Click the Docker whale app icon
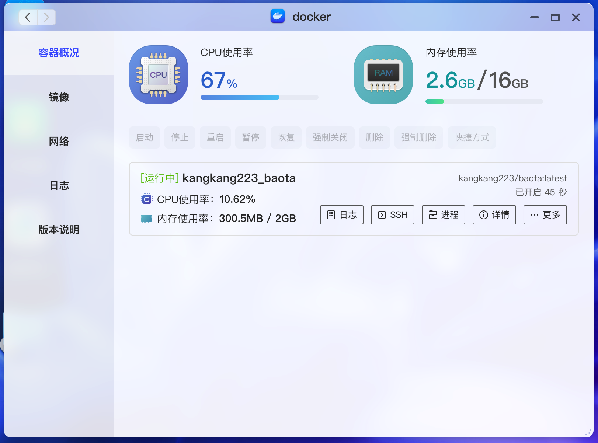Image resolution: width=598 pixels, height=443 pixels. [278, 16]
